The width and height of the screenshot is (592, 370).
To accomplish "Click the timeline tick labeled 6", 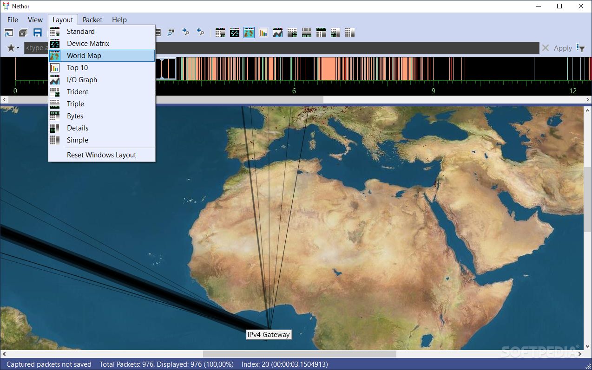I will 294,91.
